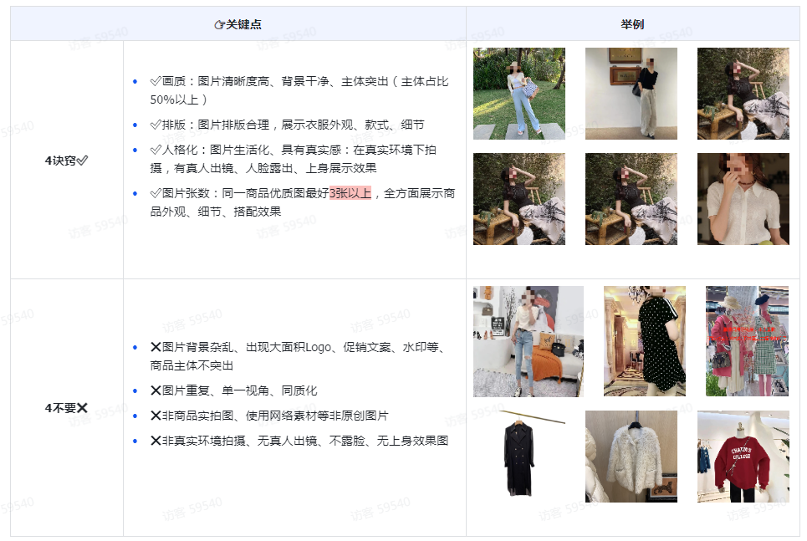The height and width of the screenshot is (541, 807).
Task: Click the ✅ icon before the 画质 bullet
Action: pos(155,81)
